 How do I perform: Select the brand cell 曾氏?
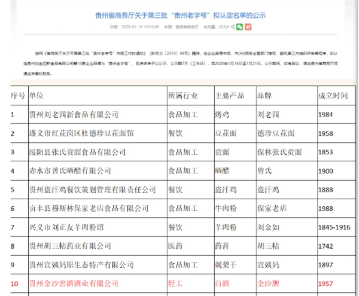point(287,170)
